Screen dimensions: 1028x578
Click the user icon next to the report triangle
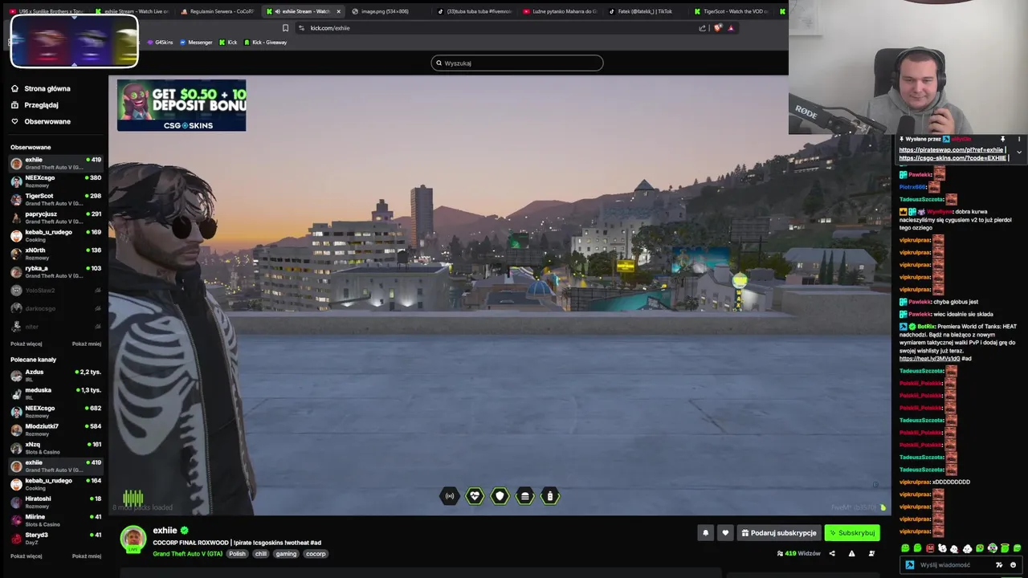tap(871, 553)
